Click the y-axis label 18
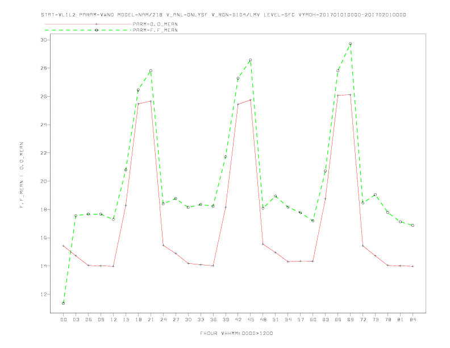The image size is (450, 348). point(44,210)
